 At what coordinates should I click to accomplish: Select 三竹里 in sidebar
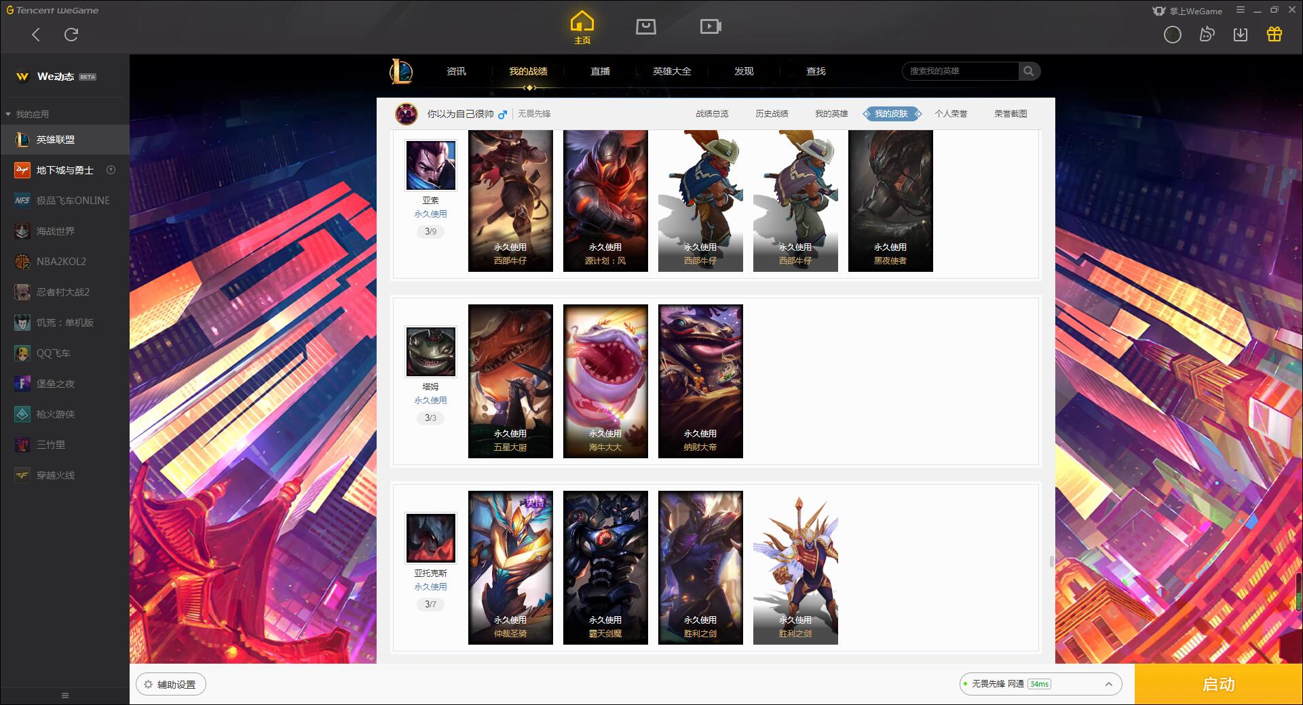click(64, 445)
